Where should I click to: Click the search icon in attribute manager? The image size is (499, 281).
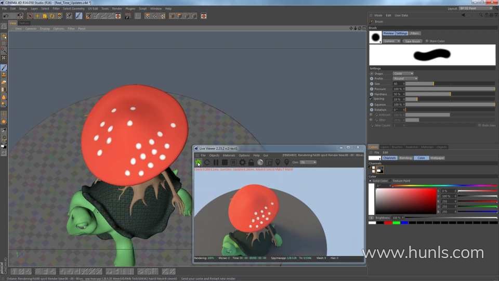click(x=480, y=15)
